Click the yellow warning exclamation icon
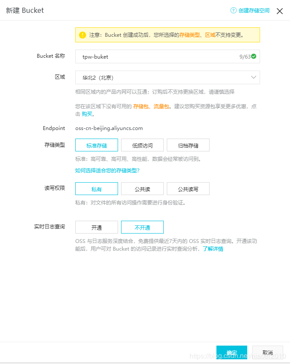The image size is (290, 364). click(83, 35)
